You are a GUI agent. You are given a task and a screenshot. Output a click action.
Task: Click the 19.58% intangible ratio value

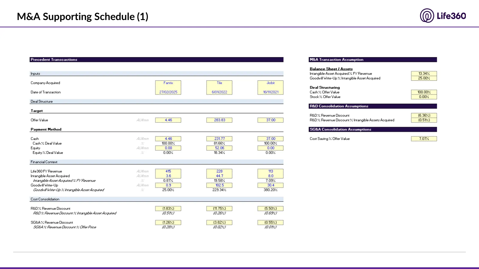click(219, 181)
